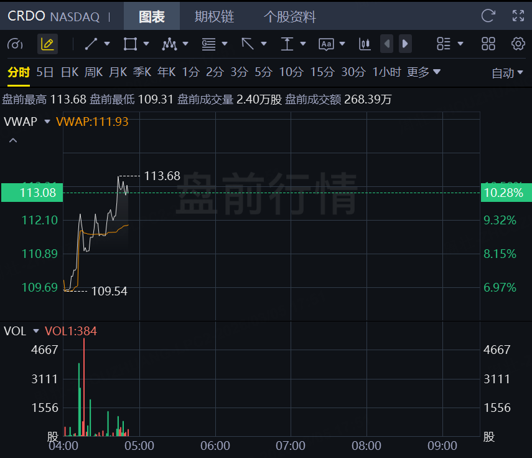This screenshot has height=458, width=532.
Task: Expand wave pattern tool options arrow
Action: point(185,44)
